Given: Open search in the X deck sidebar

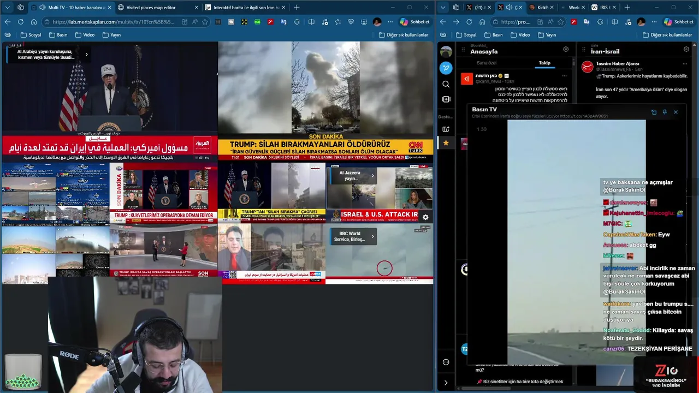Looking at the screenshot, I should (446, 84).
